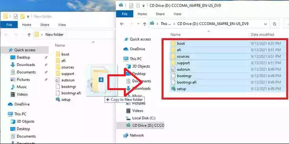Click properties checkmark icon in CD Drive title bar

click(131, 6)
